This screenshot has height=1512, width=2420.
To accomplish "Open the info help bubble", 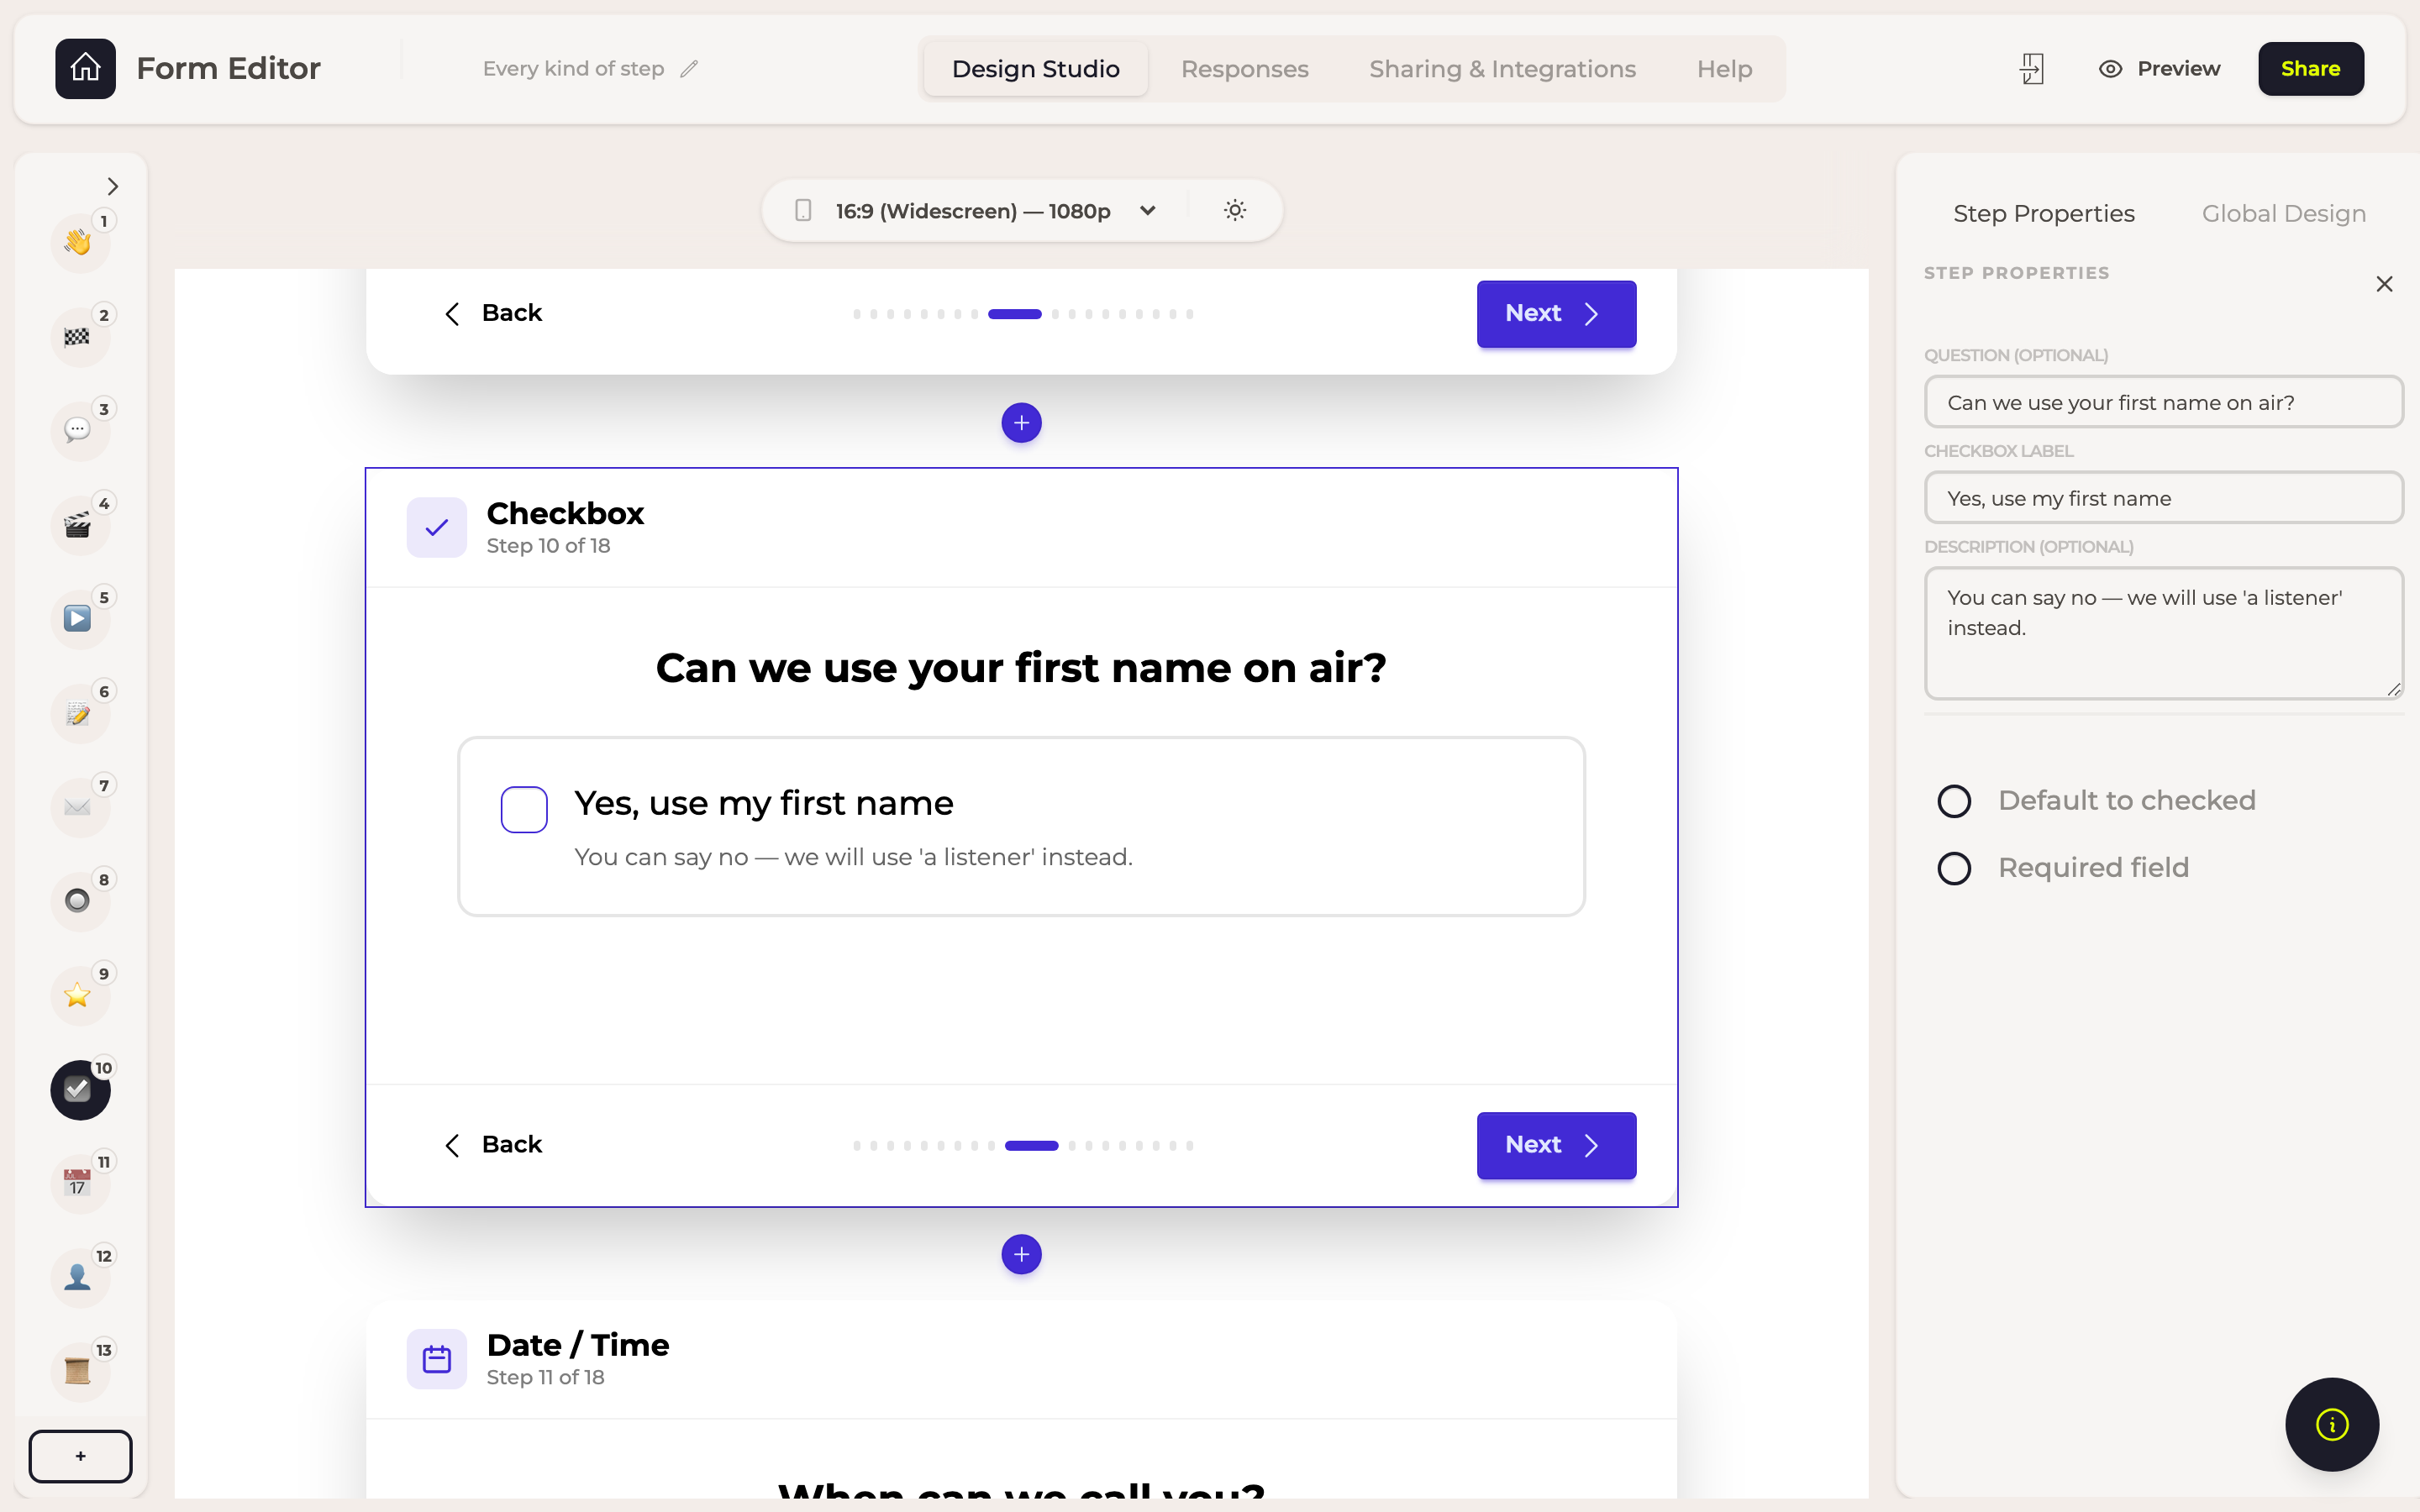I will tap(2331, 1424).
